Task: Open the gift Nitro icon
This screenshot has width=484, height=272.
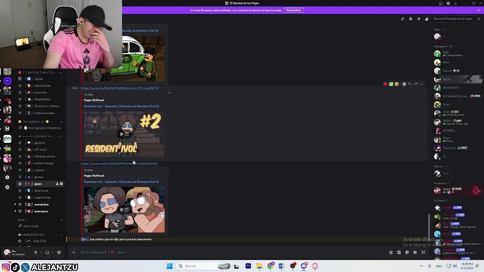Action: pyautogui.click(x=391, y=252)
